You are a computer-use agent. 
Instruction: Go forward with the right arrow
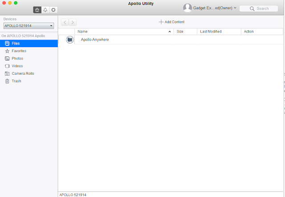(73, 22)
